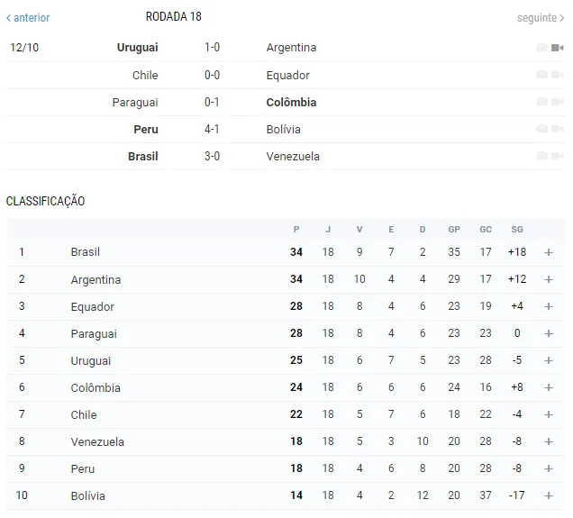573x518 pixels.
Task: Click photo icon for Peru vs Bolívia
Action: point(542,129)
